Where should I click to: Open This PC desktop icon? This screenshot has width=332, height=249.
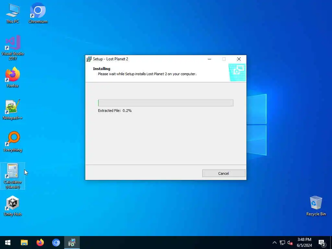point(13,13)
